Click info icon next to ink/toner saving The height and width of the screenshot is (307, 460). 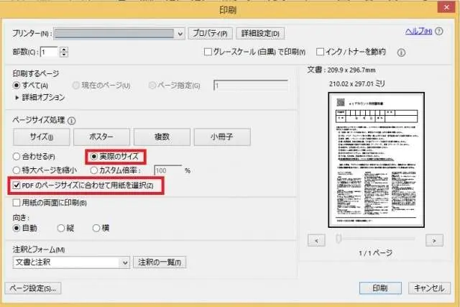[x=401, y=52]
